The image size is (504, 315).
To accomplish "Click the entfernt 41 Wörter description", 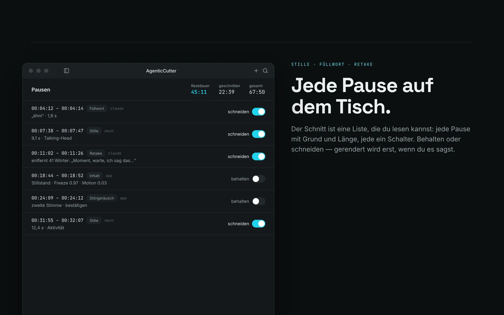I will pos(84,161).
